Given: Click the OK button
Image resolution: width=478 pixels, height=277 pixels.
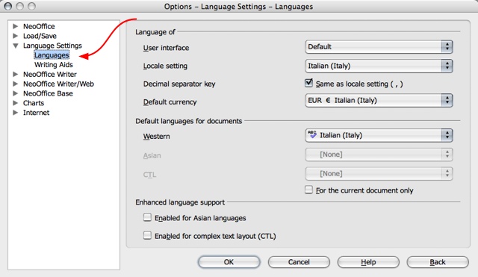Looking at the screenshot, I should click(x=229, y=262).
